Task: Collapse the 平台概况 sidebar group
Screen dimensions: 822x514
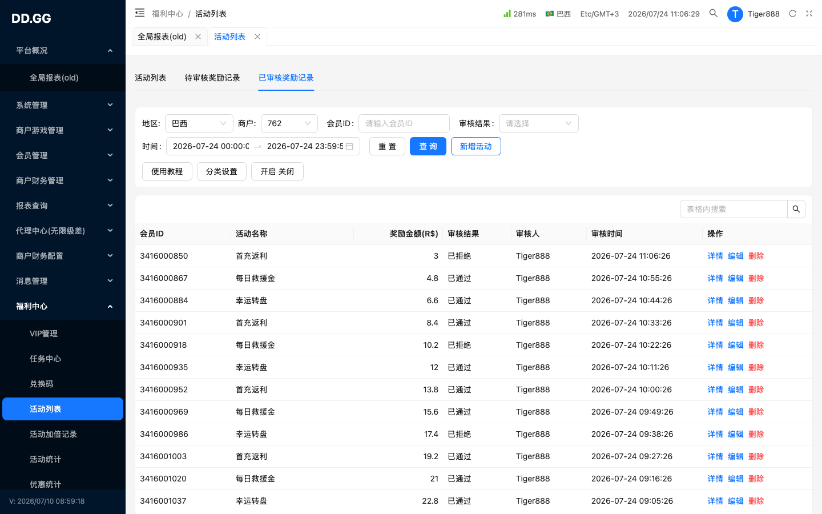Action: (x=63, y=50)
